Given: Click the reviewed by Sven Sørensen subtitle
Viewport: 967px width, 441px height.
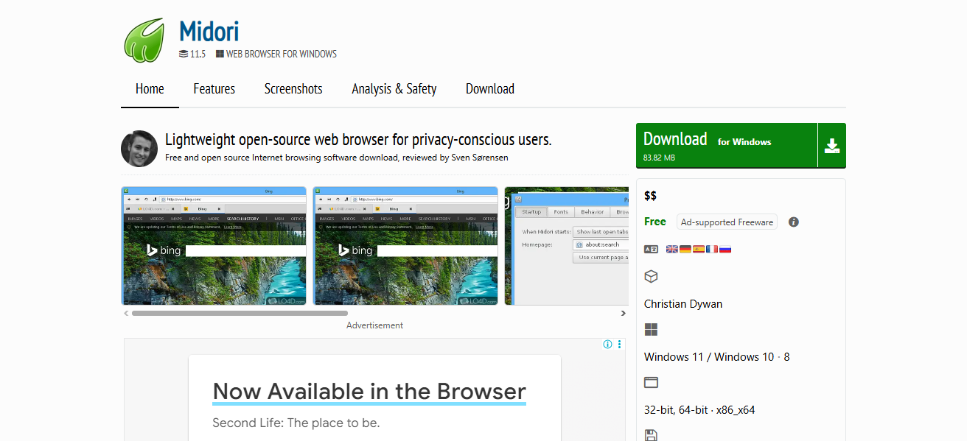Looking at the screenshot, I should 337,158.
